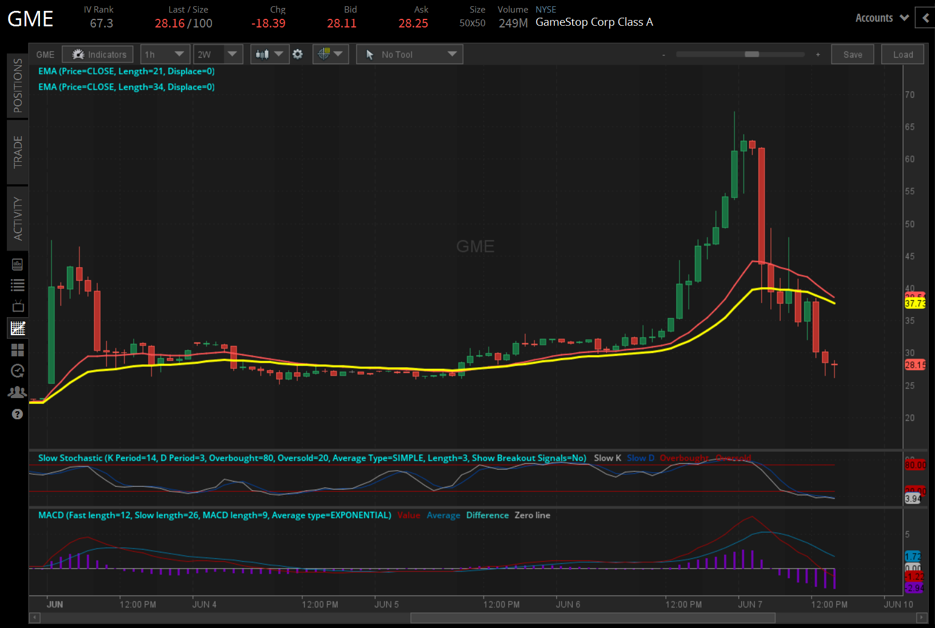Click the zoom in plus icon
The width and height of the screenshot is (935, 628).
pyautogui.click(x=818, y=55)
